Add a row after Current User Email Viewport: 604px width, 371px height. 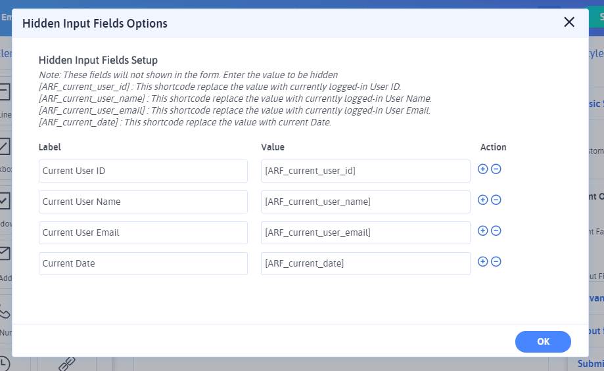(x=482, y=230)
